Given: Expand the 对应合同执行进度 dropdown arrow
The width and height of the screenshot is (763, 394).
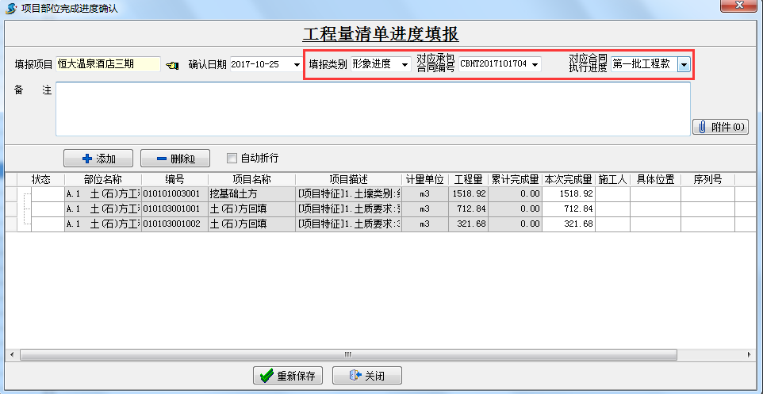Looking at the screenshot, I should (x=683, y=64).
